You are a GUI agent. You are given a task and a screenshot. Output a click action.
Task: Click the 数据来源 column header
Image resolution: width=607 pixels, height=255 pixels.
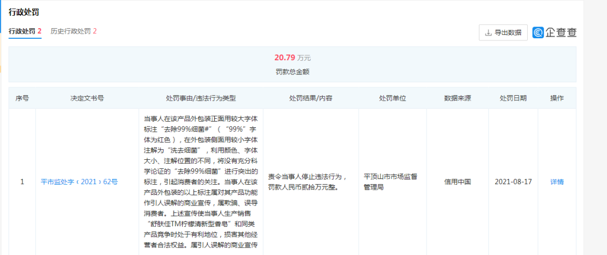[457, 98]
